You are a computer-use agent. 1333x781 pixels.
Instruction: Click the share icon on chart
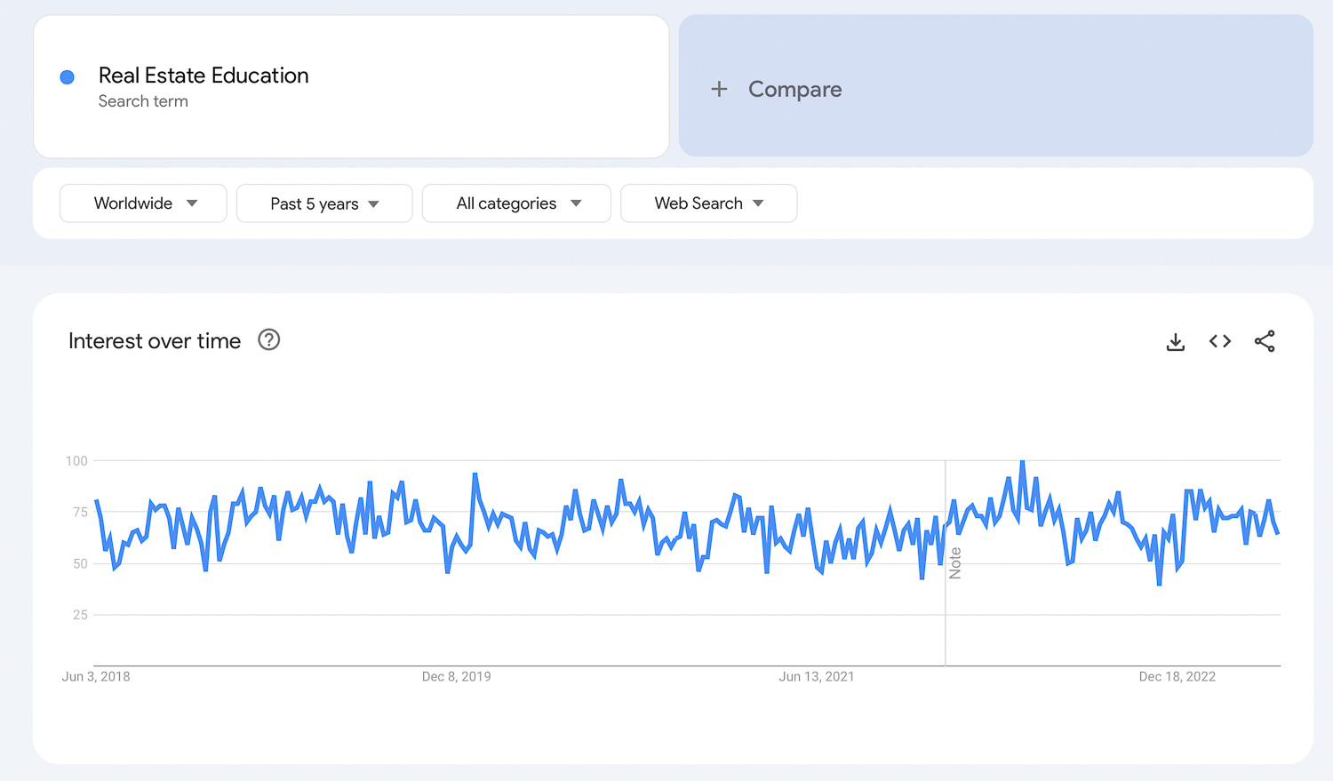(1264, 341)
